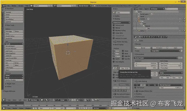The image size is (187, 111).
Task: Click the play animation button in timeline
Action: (86, 108)
